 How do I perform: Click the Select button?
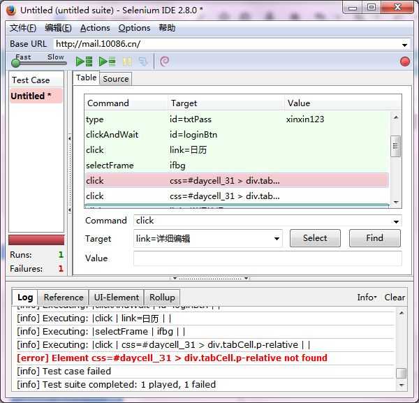(315, 238)
